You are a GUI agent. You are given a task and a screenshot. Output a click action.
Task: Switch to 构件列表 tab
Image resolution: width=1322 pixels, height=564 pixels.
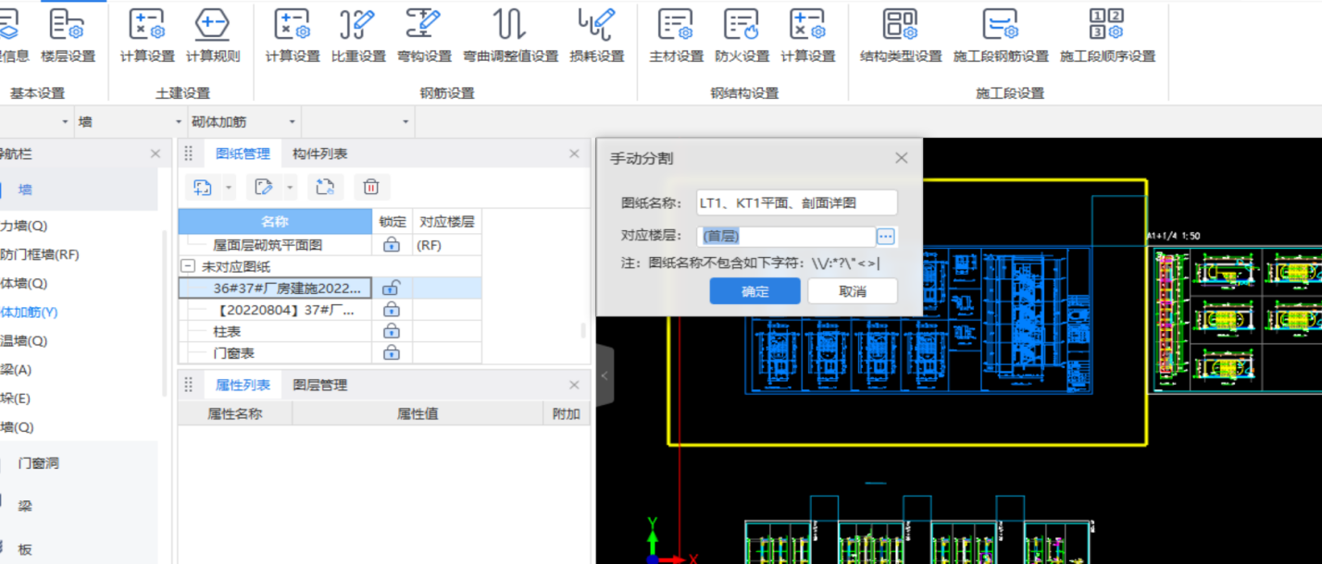pos(319,153)
